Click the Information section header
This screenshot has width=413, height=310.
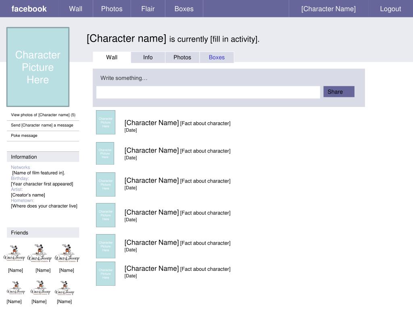(x=43, y=157)
